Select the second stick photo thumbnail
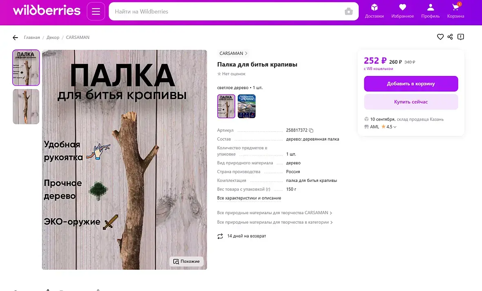 point(26,106)
